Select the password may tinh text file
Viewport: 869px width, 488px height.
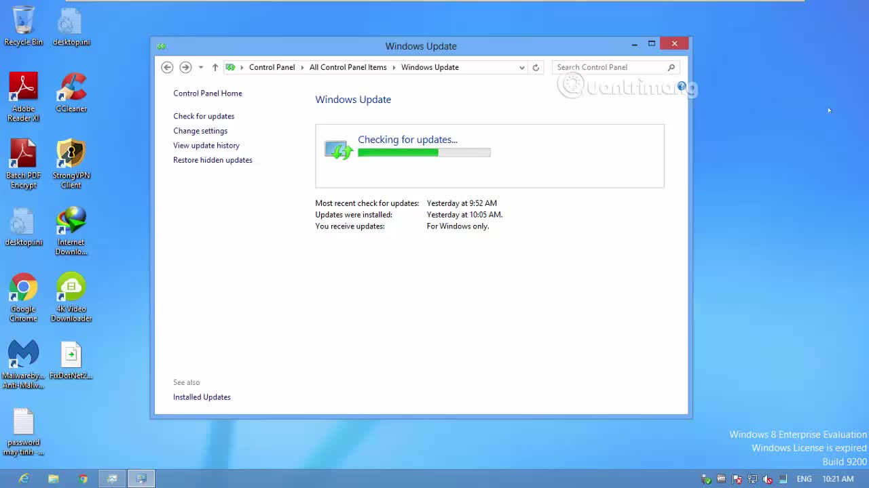coord(23,432)
